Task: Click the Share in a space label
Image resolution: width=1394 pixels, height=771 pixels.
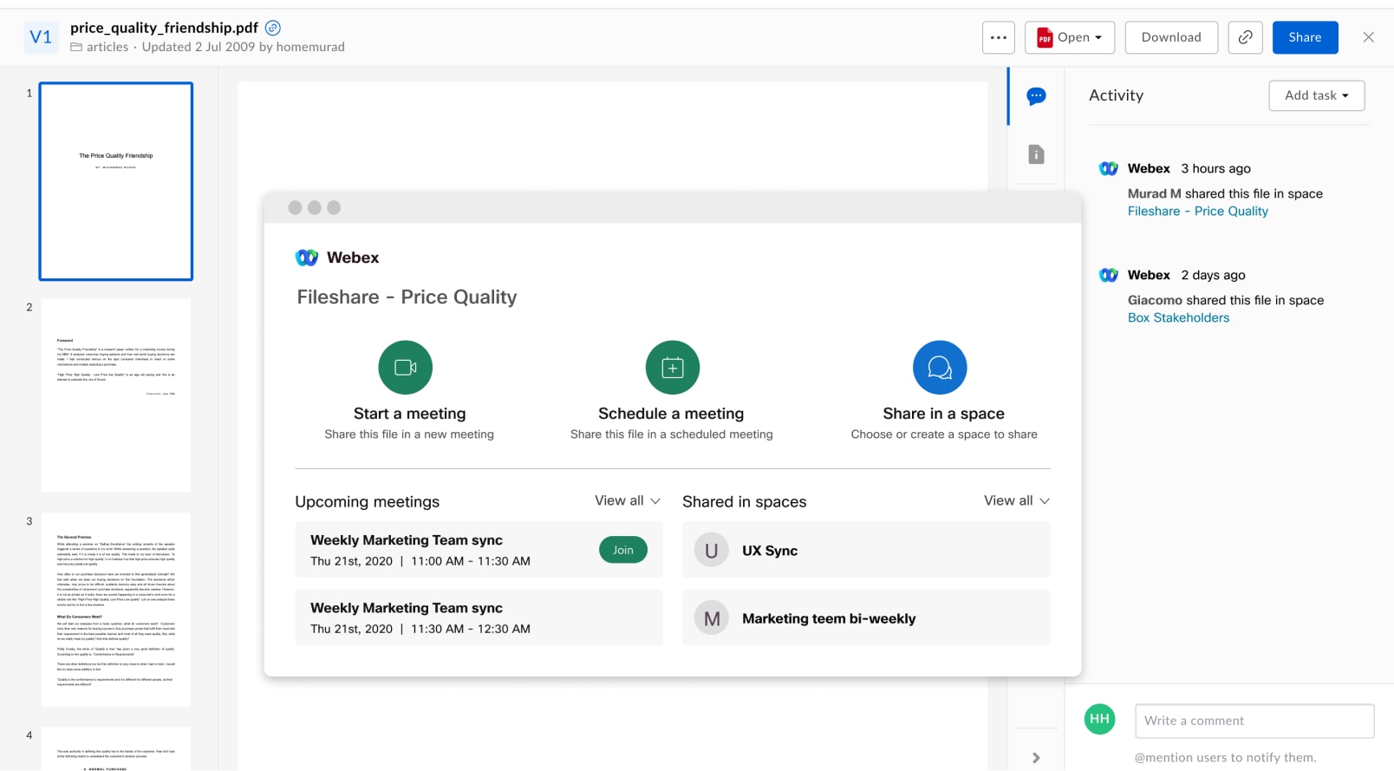Action: [943, 414]
